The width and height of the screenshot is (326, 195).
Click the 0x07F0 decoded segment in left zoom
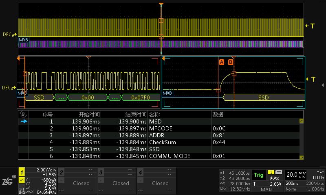click(141, 97)
